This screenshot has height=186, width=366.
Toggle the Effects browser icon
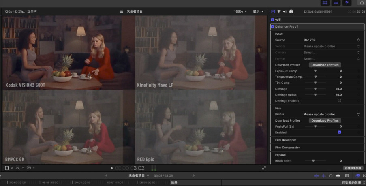click(357, 176)
